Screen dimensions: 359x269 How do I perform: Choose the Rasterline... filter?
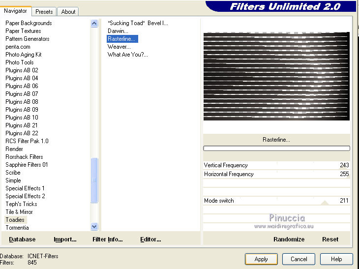pyautogui.click(x=122, y=39)
